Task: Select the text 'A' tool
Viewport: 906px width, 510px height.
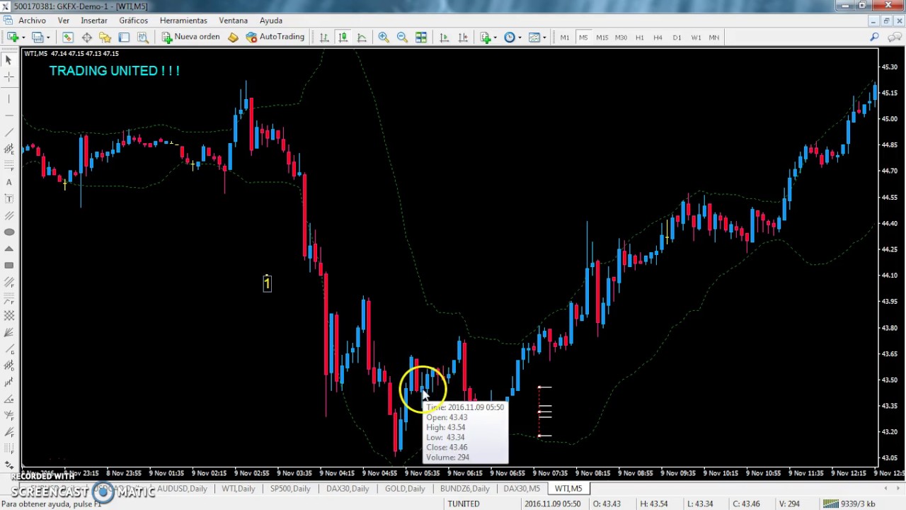Action: pos(8,182)
